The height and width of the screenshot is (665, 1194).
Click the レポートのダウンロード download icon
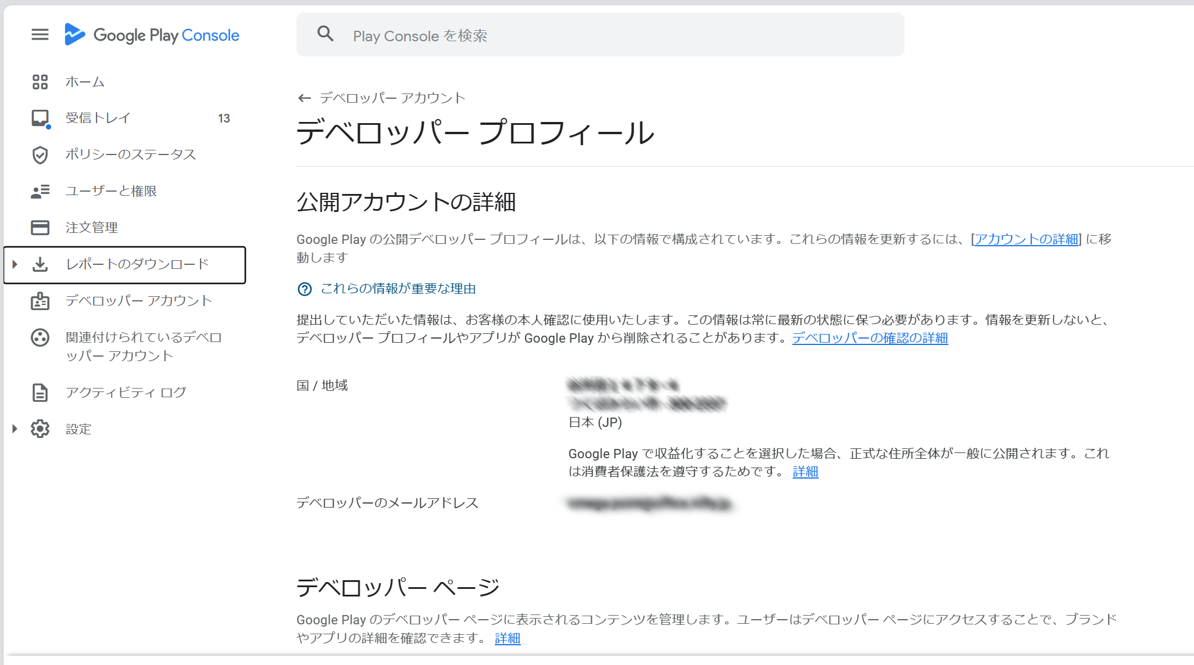[40, 265]
